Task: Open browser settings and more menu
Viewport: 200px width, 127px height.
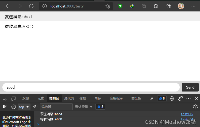Action: pyautogui.click(x=193, y=6)
